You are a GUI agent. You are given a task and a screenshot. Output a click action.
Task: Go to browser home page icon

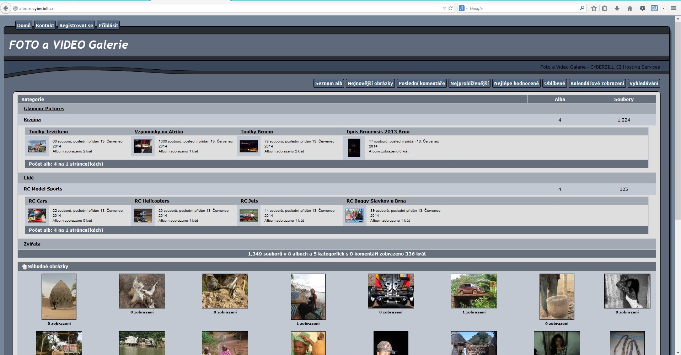(630, 8)
